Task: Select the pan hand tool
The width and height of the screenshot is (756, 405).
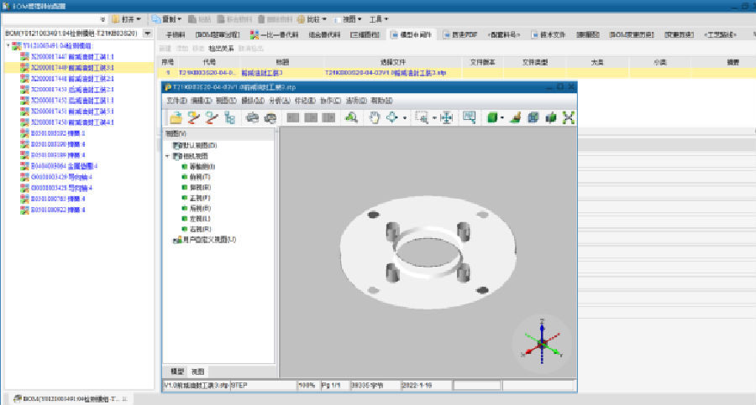Action: click(x=375, y=117)
